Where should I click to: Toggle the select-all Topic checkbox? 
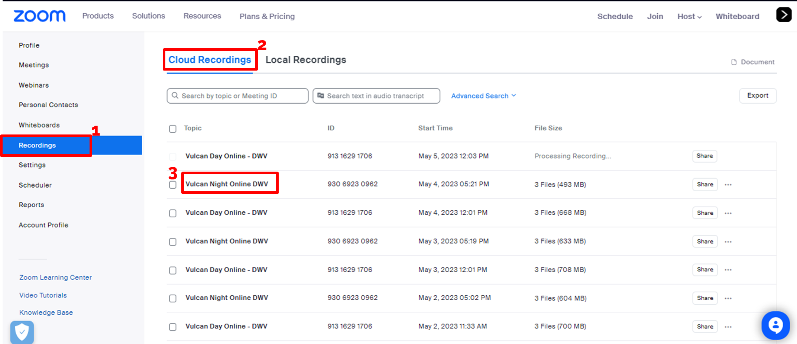click(x=173, y=129)
